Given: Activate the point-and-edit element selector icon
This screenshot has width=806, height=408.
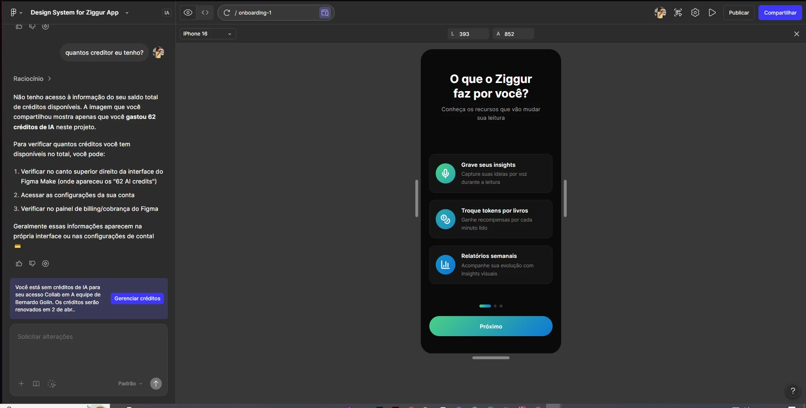Looking at the screenshot, I should (x=678, y=13).
